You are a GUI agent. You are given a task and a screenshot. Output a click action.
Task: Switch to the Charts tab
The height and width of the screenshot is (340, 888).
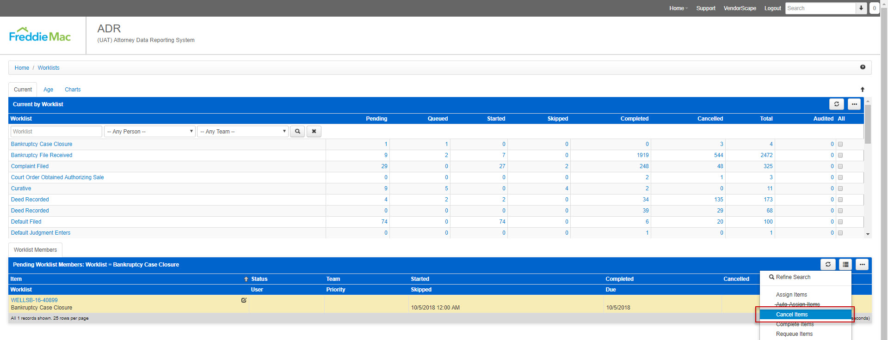point(73,90)
